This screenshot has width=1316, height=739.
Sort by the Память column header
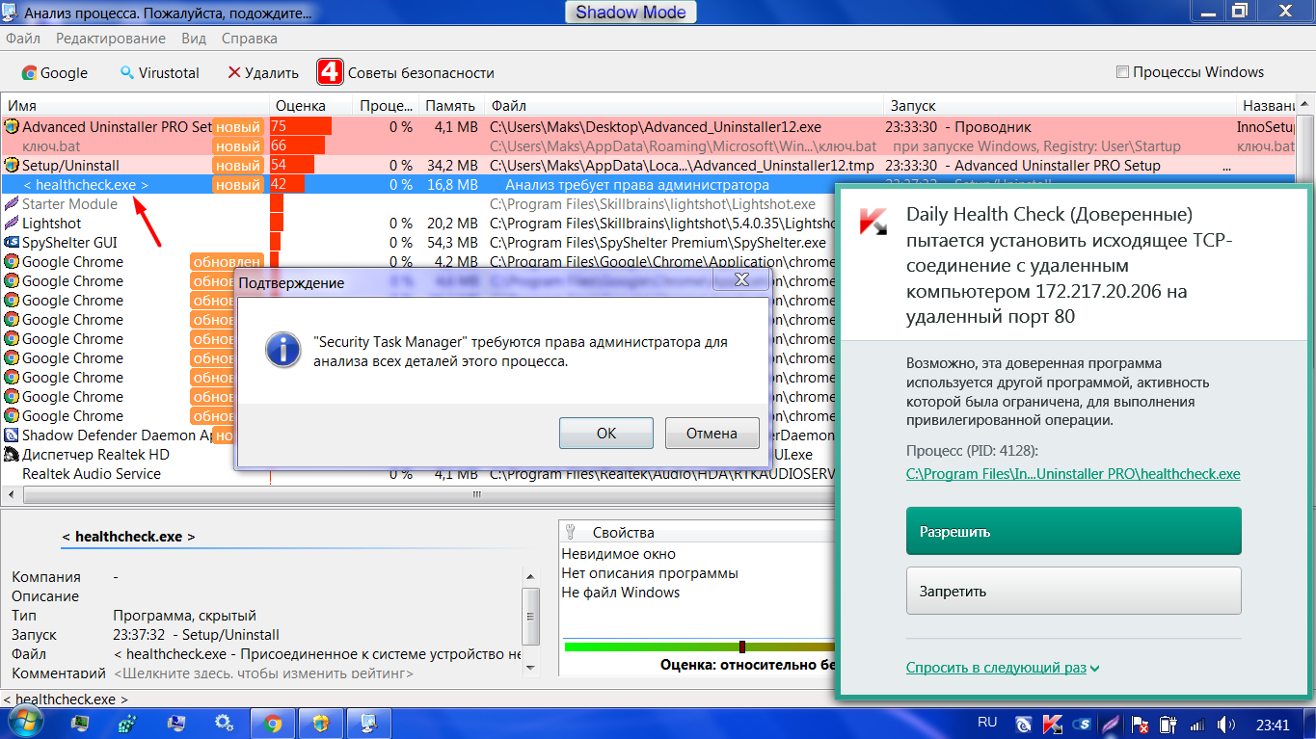451,105
